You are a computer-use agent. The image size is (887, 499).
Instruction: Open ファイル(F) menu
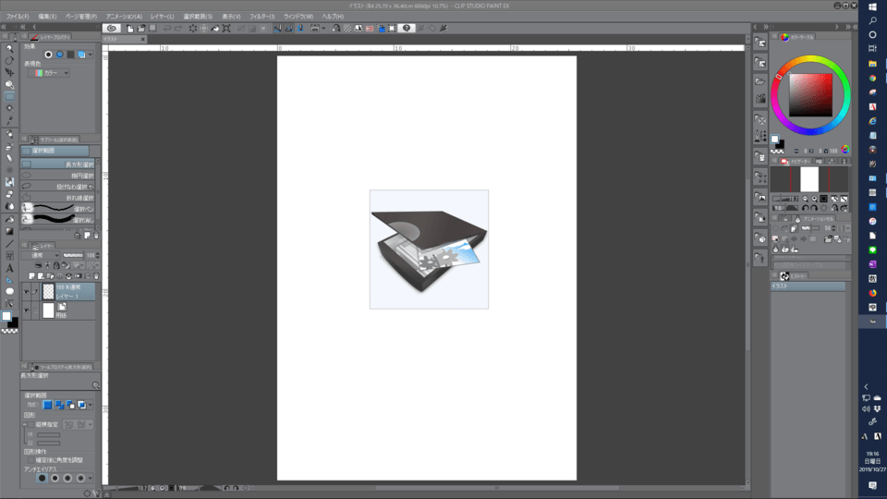pyautogui.click(x=17, y=17)
